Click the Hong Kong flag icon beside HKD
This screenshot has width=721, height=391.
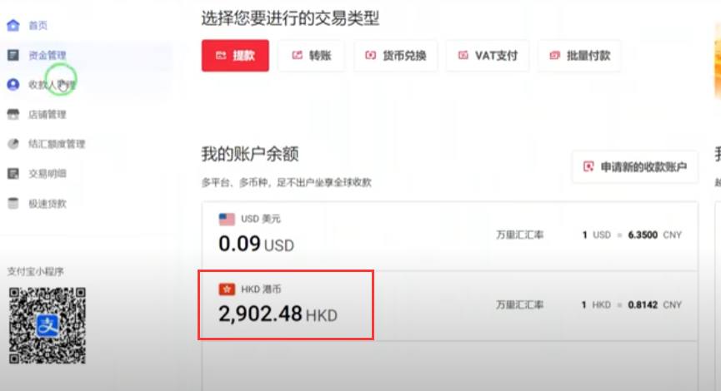point(227,290)
